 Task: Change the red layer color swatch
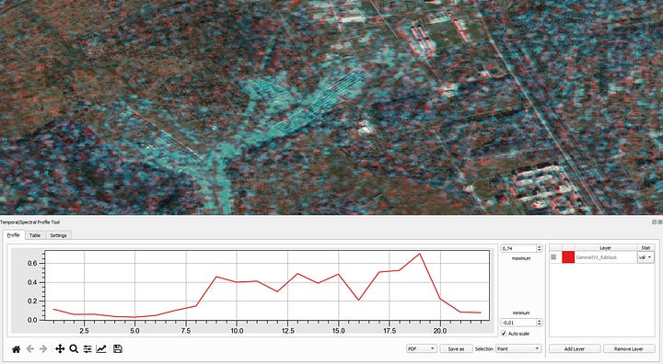click(x=568, y=257)
